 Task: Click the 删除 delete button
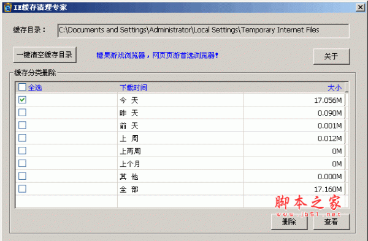(289, 221)
